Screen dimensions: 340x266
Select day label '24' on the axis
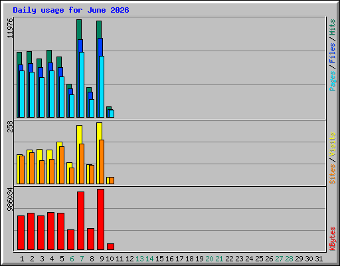(249, 259)
